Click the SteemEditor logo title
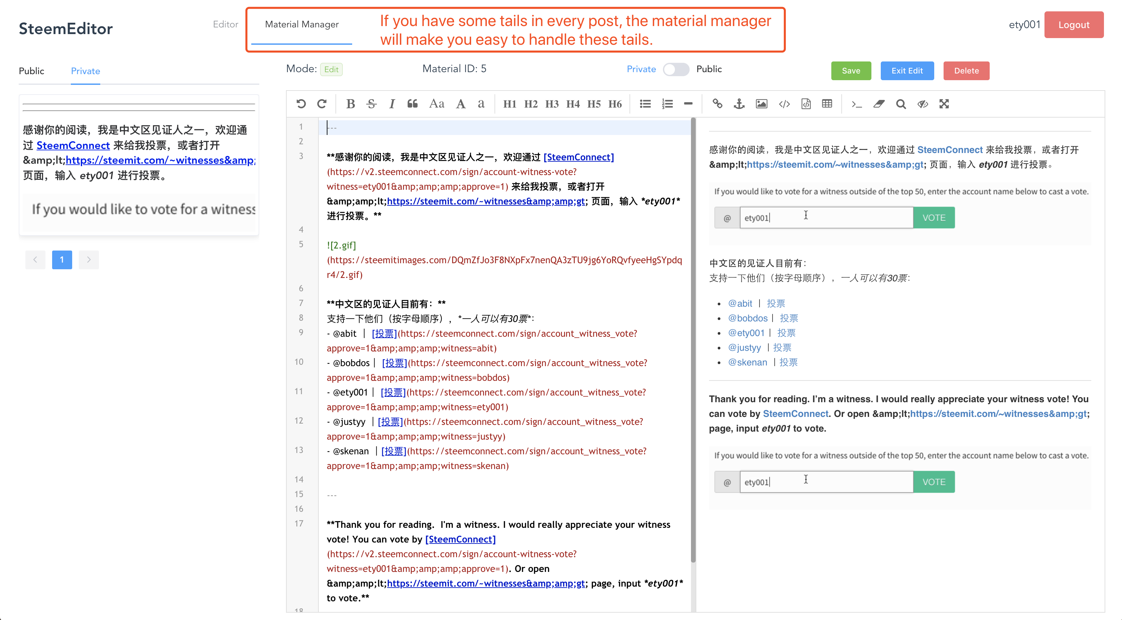 (x=66, y=29)
